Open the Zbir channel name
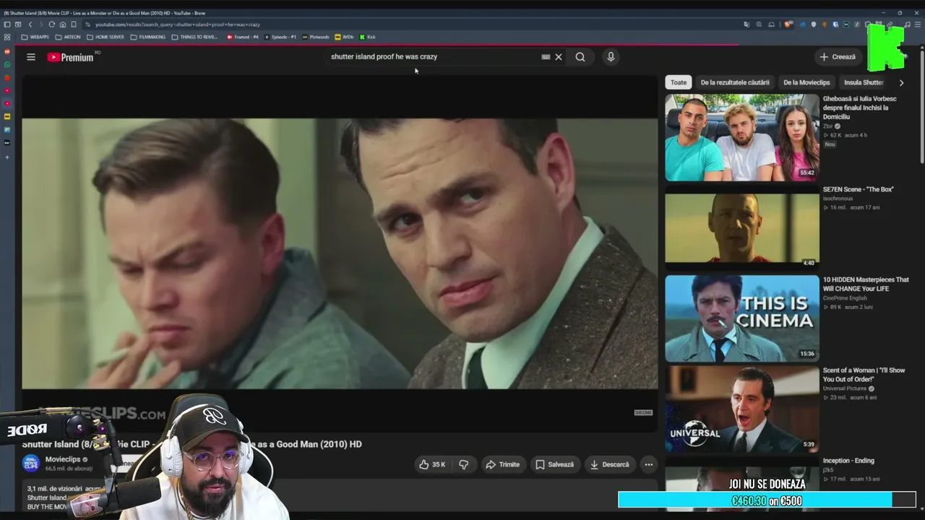Viewport: 925px width, 520px height. (828, 126)
